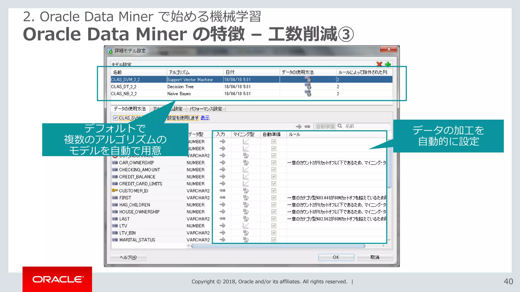Image resolution: width=520 pixels, height=292 pixels.
Task: Toggle input arrow for CHECKING_AMOUNT row
Action: click(222, 170)
